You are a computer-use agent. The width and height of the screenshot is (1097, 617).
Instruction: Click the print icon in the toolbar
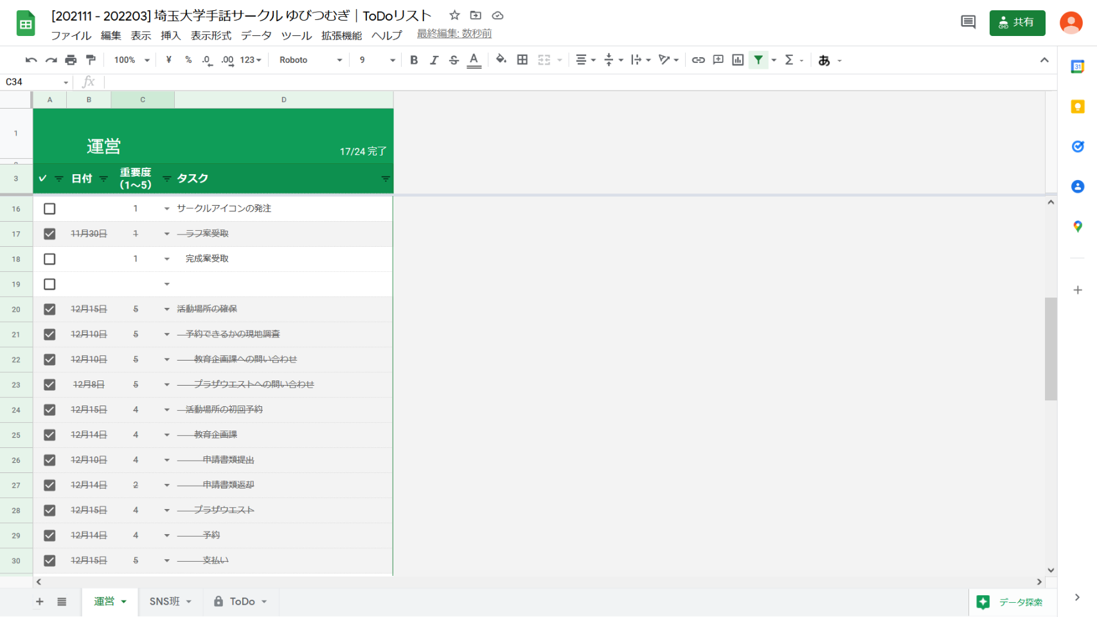[71, 60]
